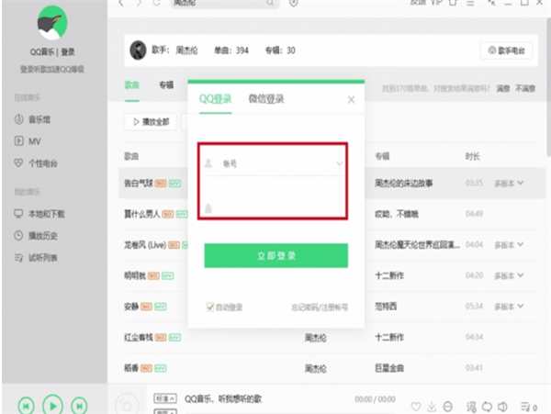Image resolution: width=551 pixels, height=414 pixels.
Task: Expand the 帐号 account dropdown arrow
Action: 339,163
